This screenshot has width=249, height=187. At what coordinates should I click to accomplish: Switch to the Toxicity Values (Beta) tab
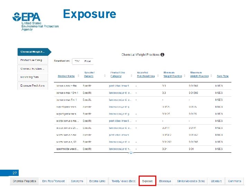pos(124,181)
